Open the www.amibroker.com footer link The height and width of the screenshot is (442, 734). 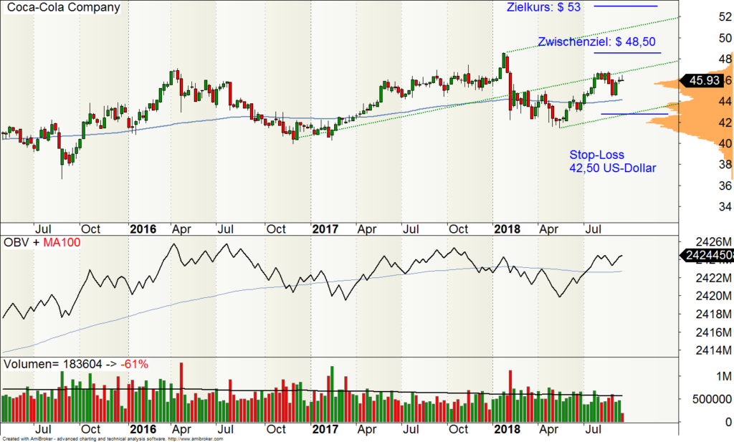(x=195, y=439)
